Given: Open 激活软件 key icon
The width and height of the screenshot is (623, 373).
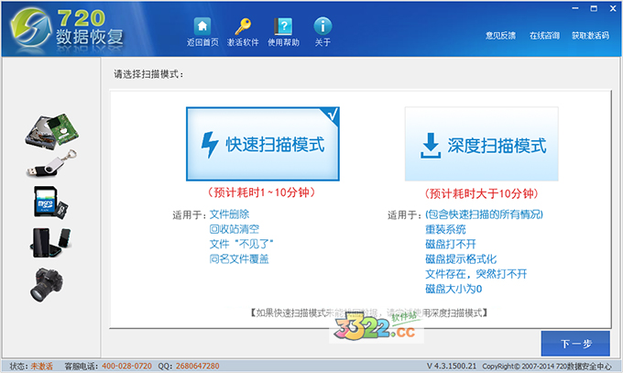Looking at the screenshot, I should [243, 32].
